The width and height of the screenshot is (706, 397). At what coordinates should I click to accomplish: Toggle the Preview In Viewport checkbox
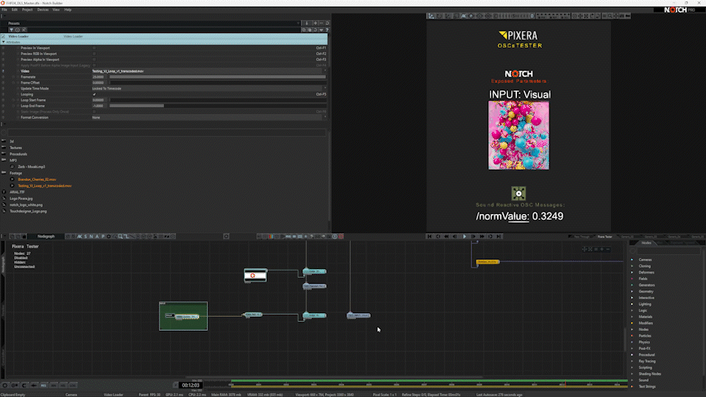(94, 48)
